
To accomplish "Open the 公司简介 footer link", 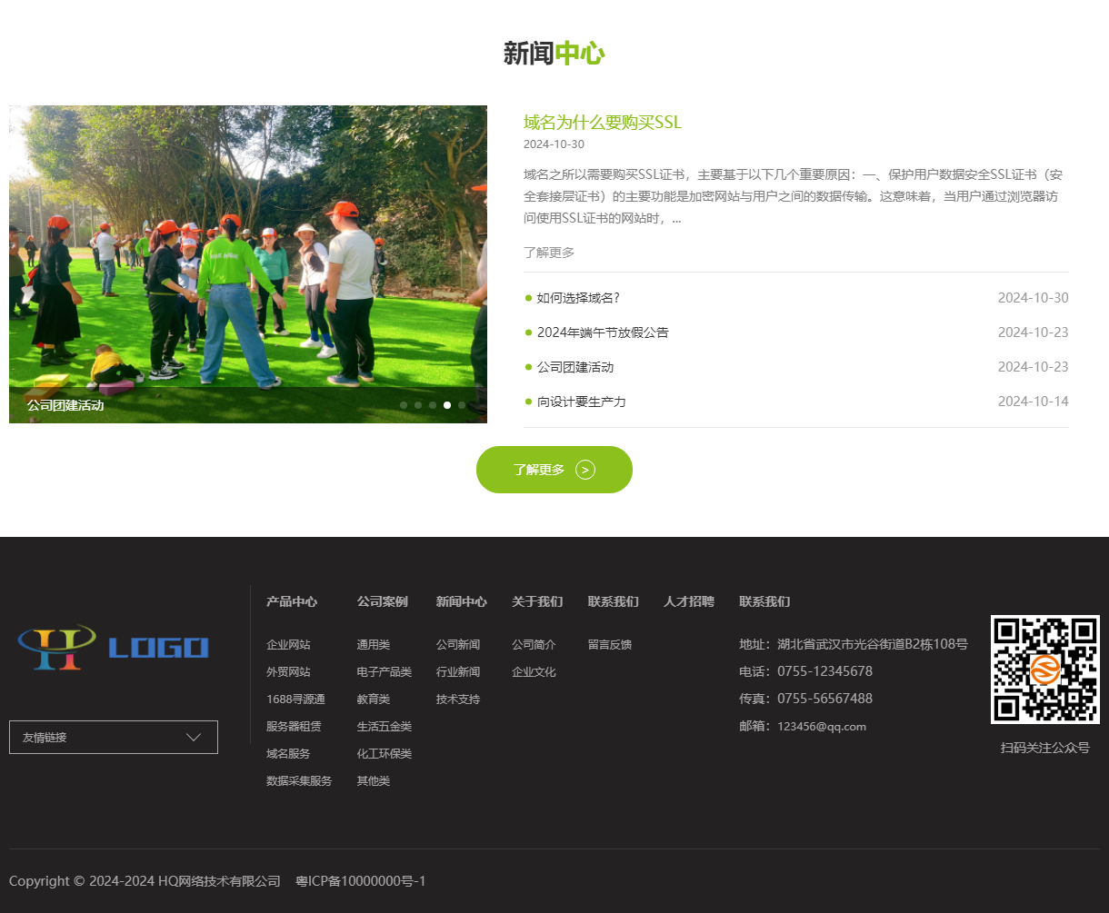I will pyautogui.click(x=534, y=645).
